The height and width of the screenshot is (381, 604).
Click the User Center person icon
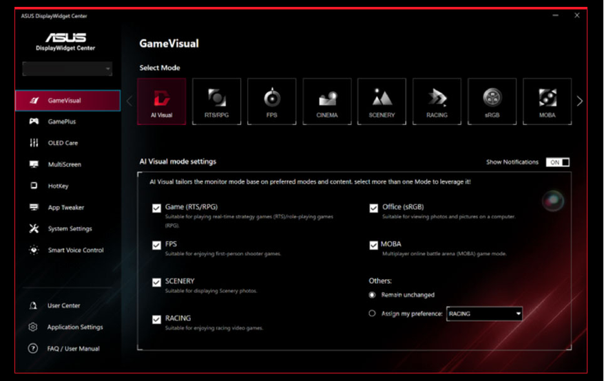point(33,305)
